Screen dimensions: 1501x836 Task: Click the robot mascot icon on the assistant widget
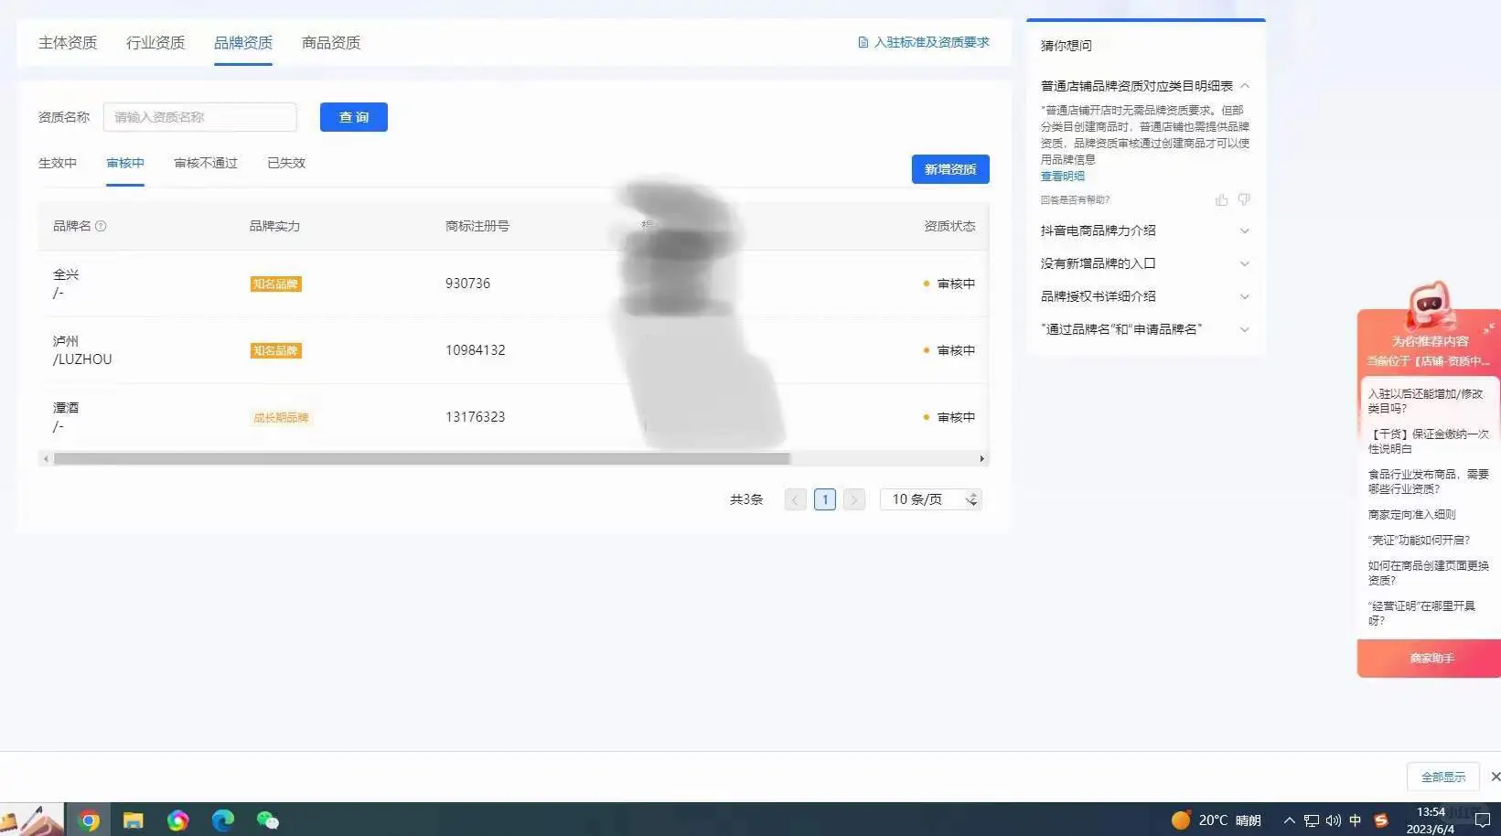[x=1430, y=306]
